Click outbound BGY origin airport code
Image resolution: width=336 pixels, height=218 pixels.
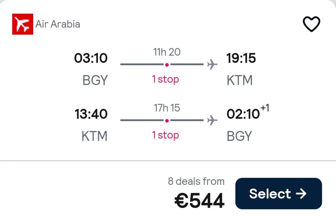(95, 80)
